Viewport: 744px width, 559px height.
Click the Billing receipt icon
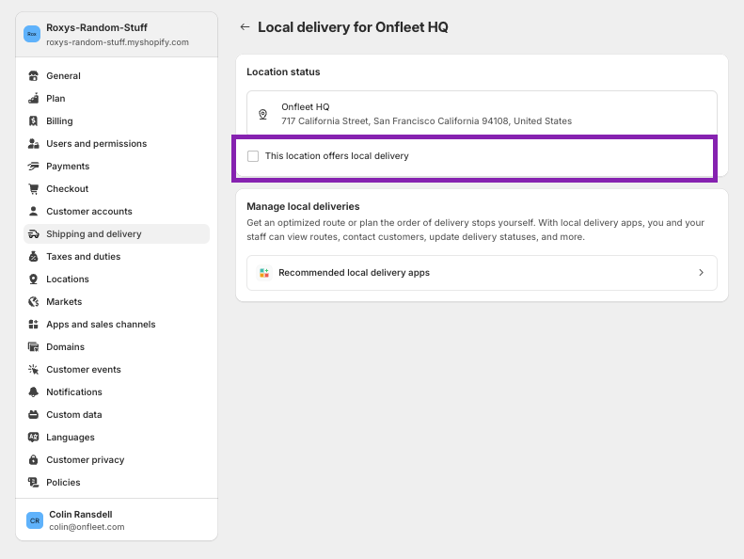pyautogui.click(x=33, y=121)
